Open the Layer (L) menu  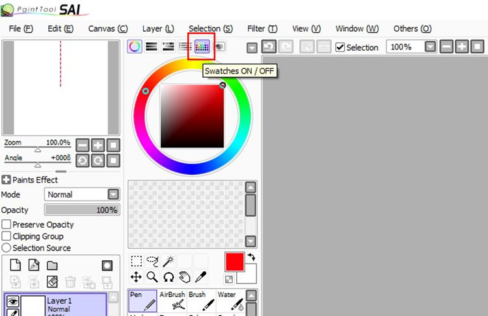[x=158, y=29]
